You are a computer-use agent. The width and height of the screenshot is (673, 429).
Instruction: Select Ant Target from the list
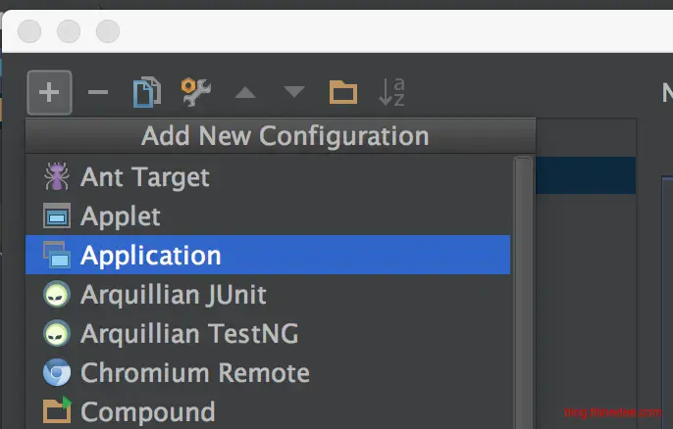(x=144, y=177)
